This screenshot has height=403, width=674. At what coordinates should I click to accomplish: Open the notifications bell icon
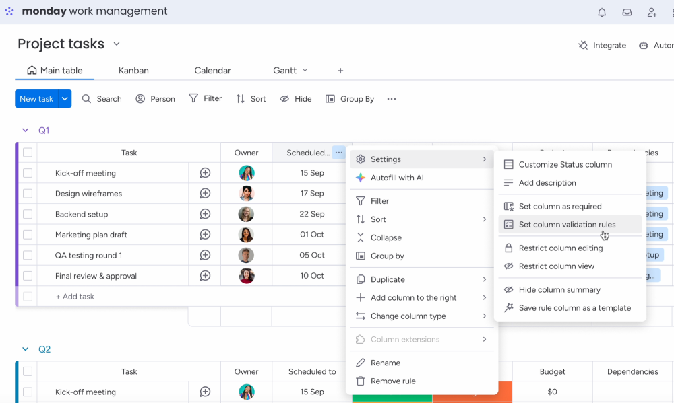point(602,12)
